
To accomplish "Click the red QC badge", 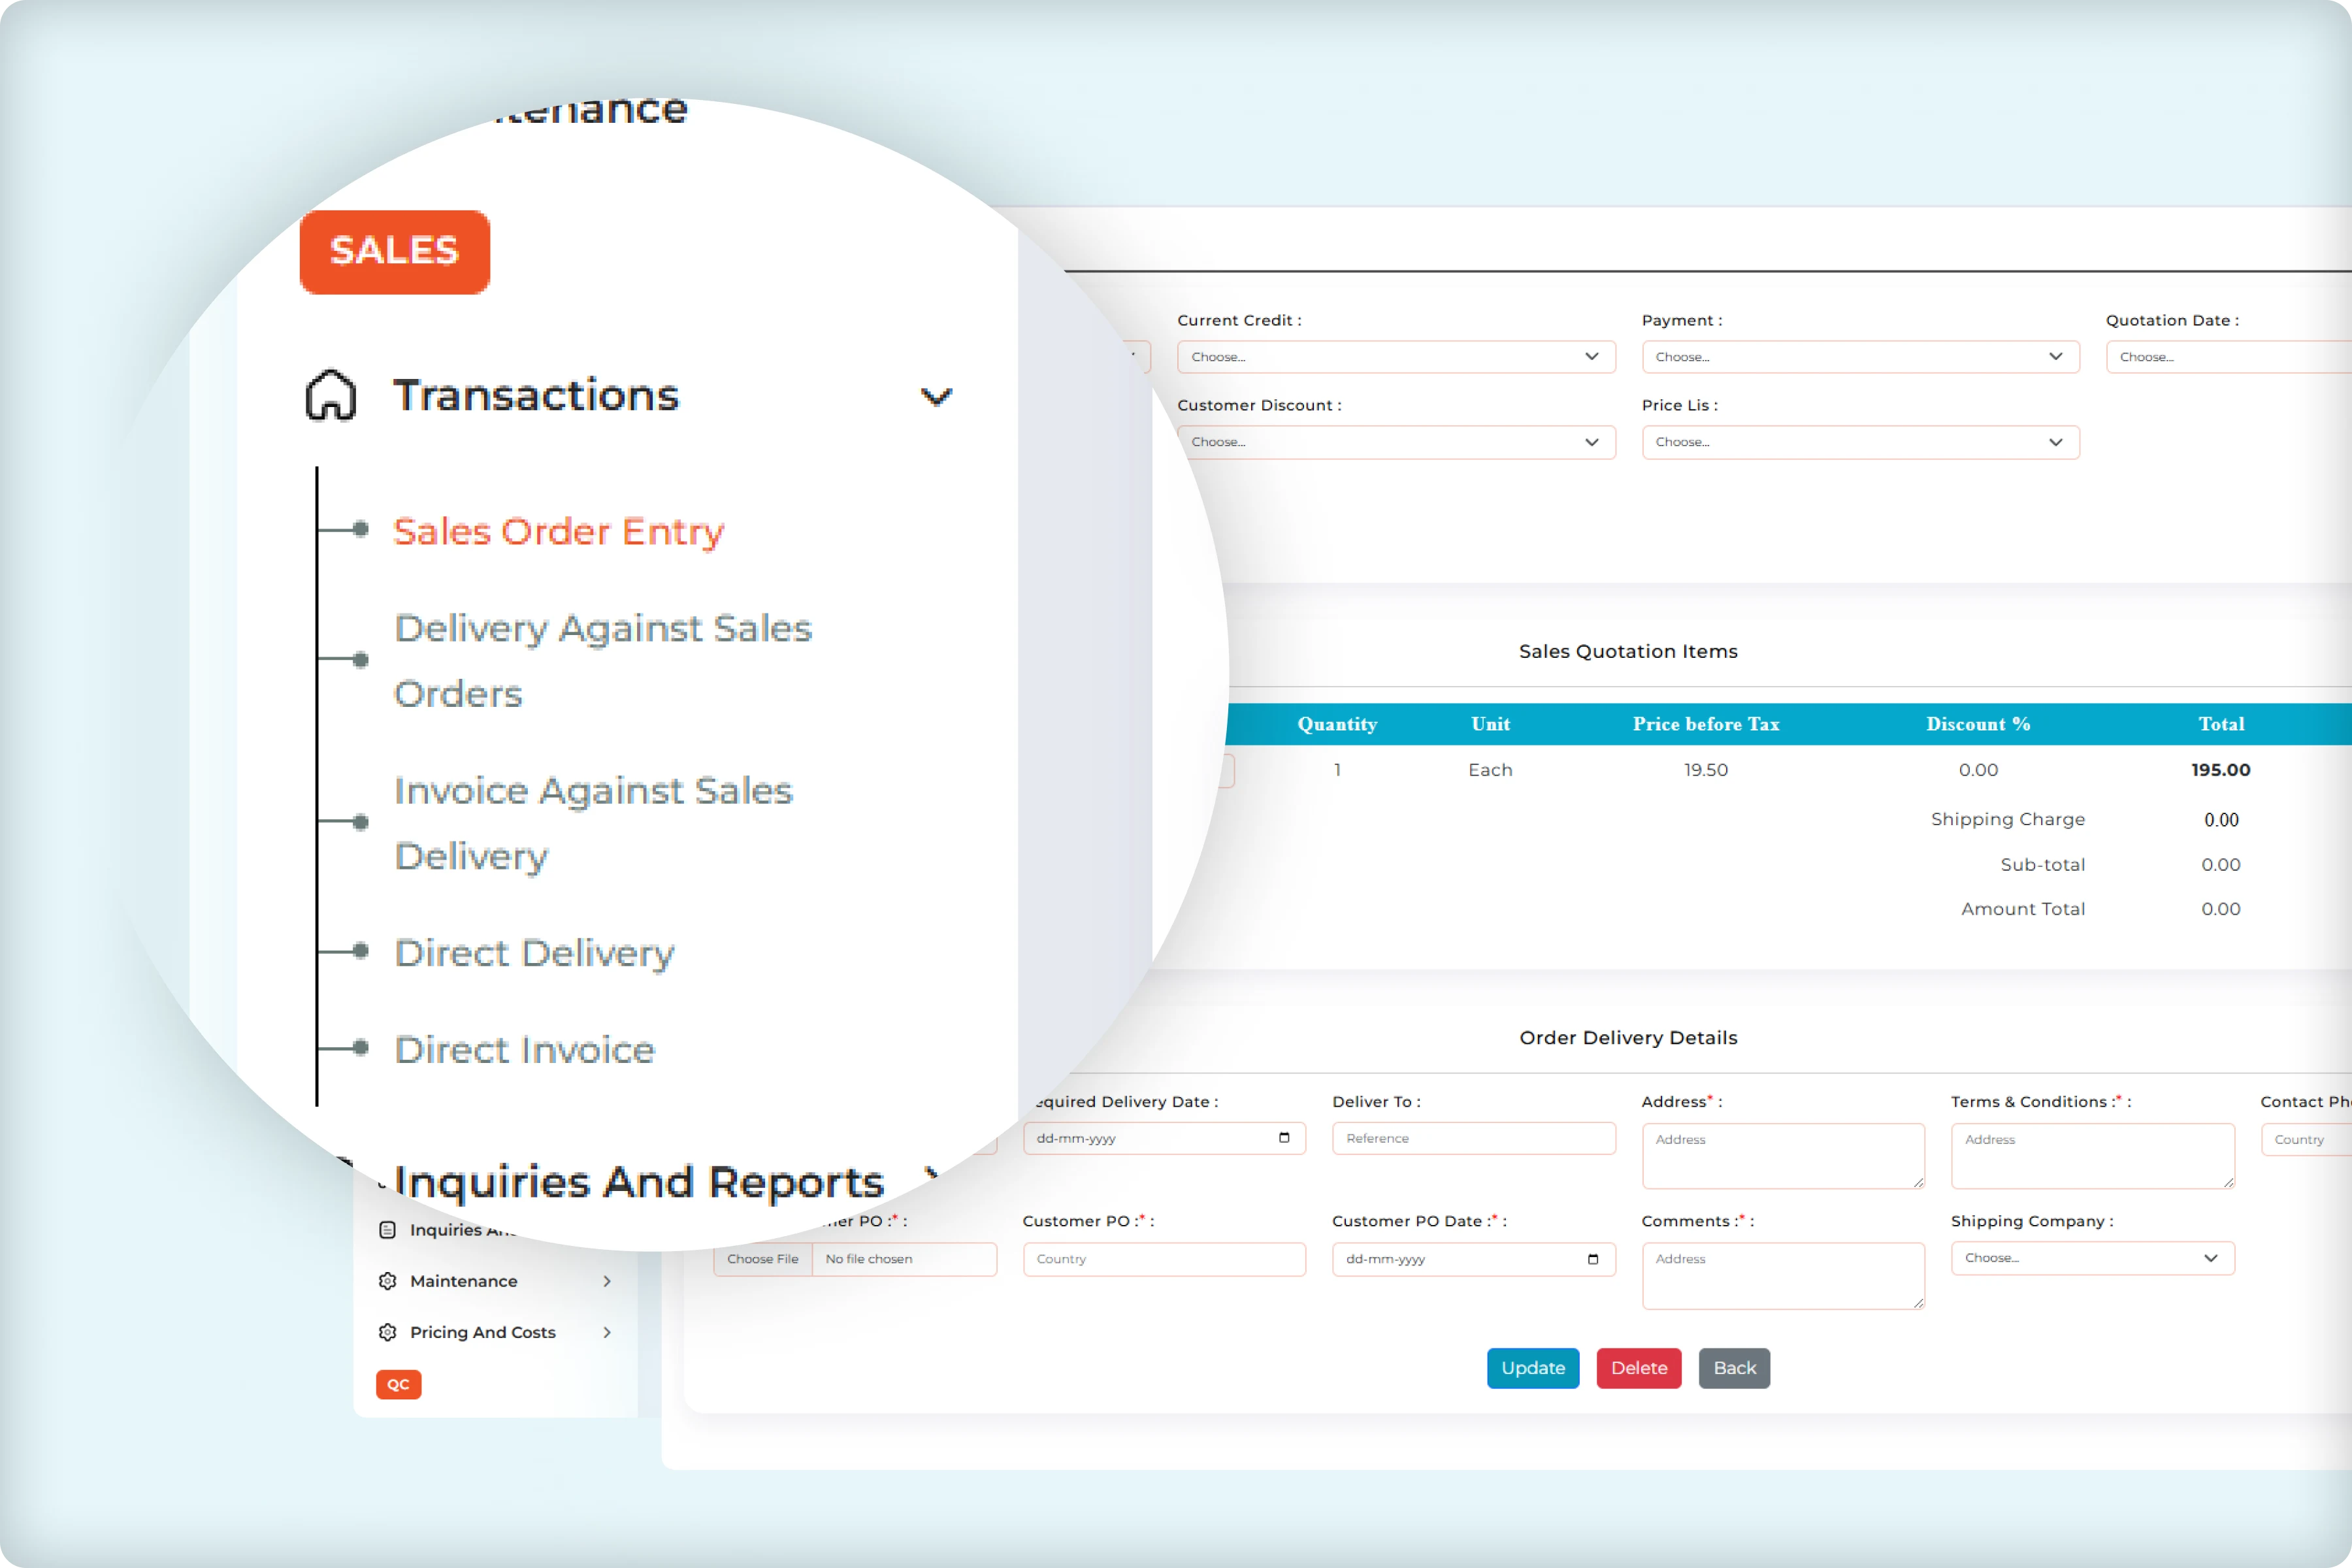I will click(398, 1384).
